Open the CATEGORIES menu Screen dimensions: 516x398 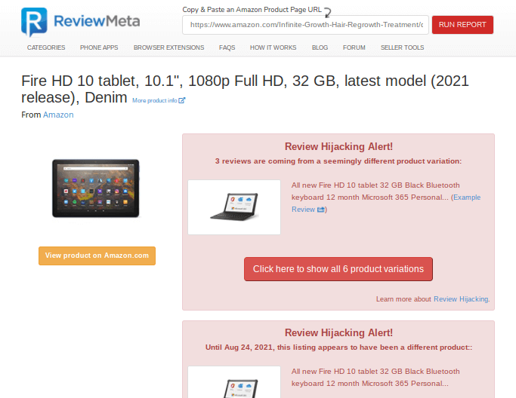(46, 47)
